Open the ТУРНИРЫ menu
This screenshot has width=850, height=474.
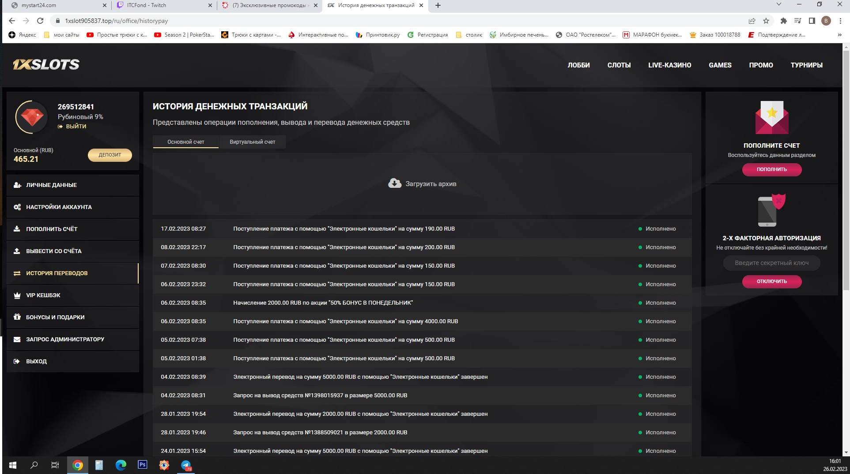pyautogui.click(x=806, y=65)
